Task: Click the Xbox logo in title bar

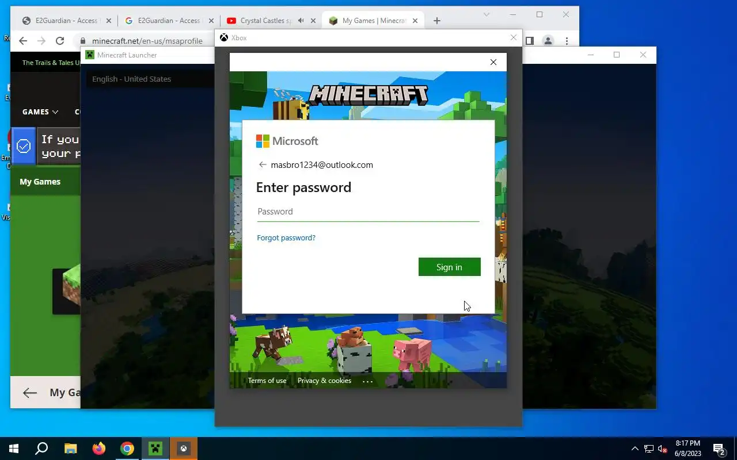Action: [x=224, y=38]
